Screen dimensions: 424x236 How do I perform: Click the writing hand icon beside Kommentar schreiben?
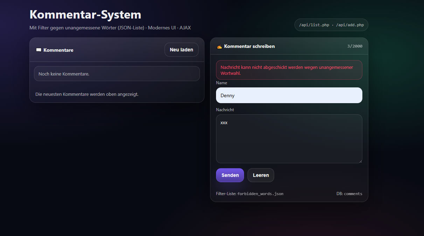[x=219, y=47]
